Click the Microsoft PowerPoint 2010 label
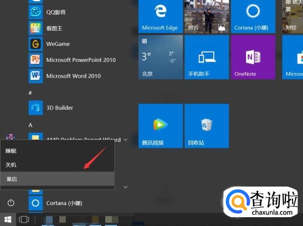 tap(81, 60)
